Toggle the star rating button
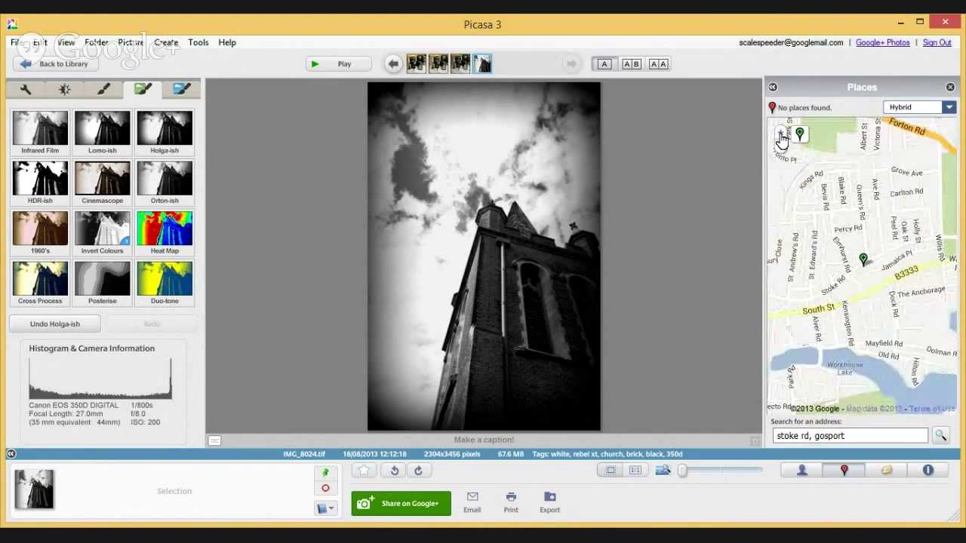 (x=364, y=471)
